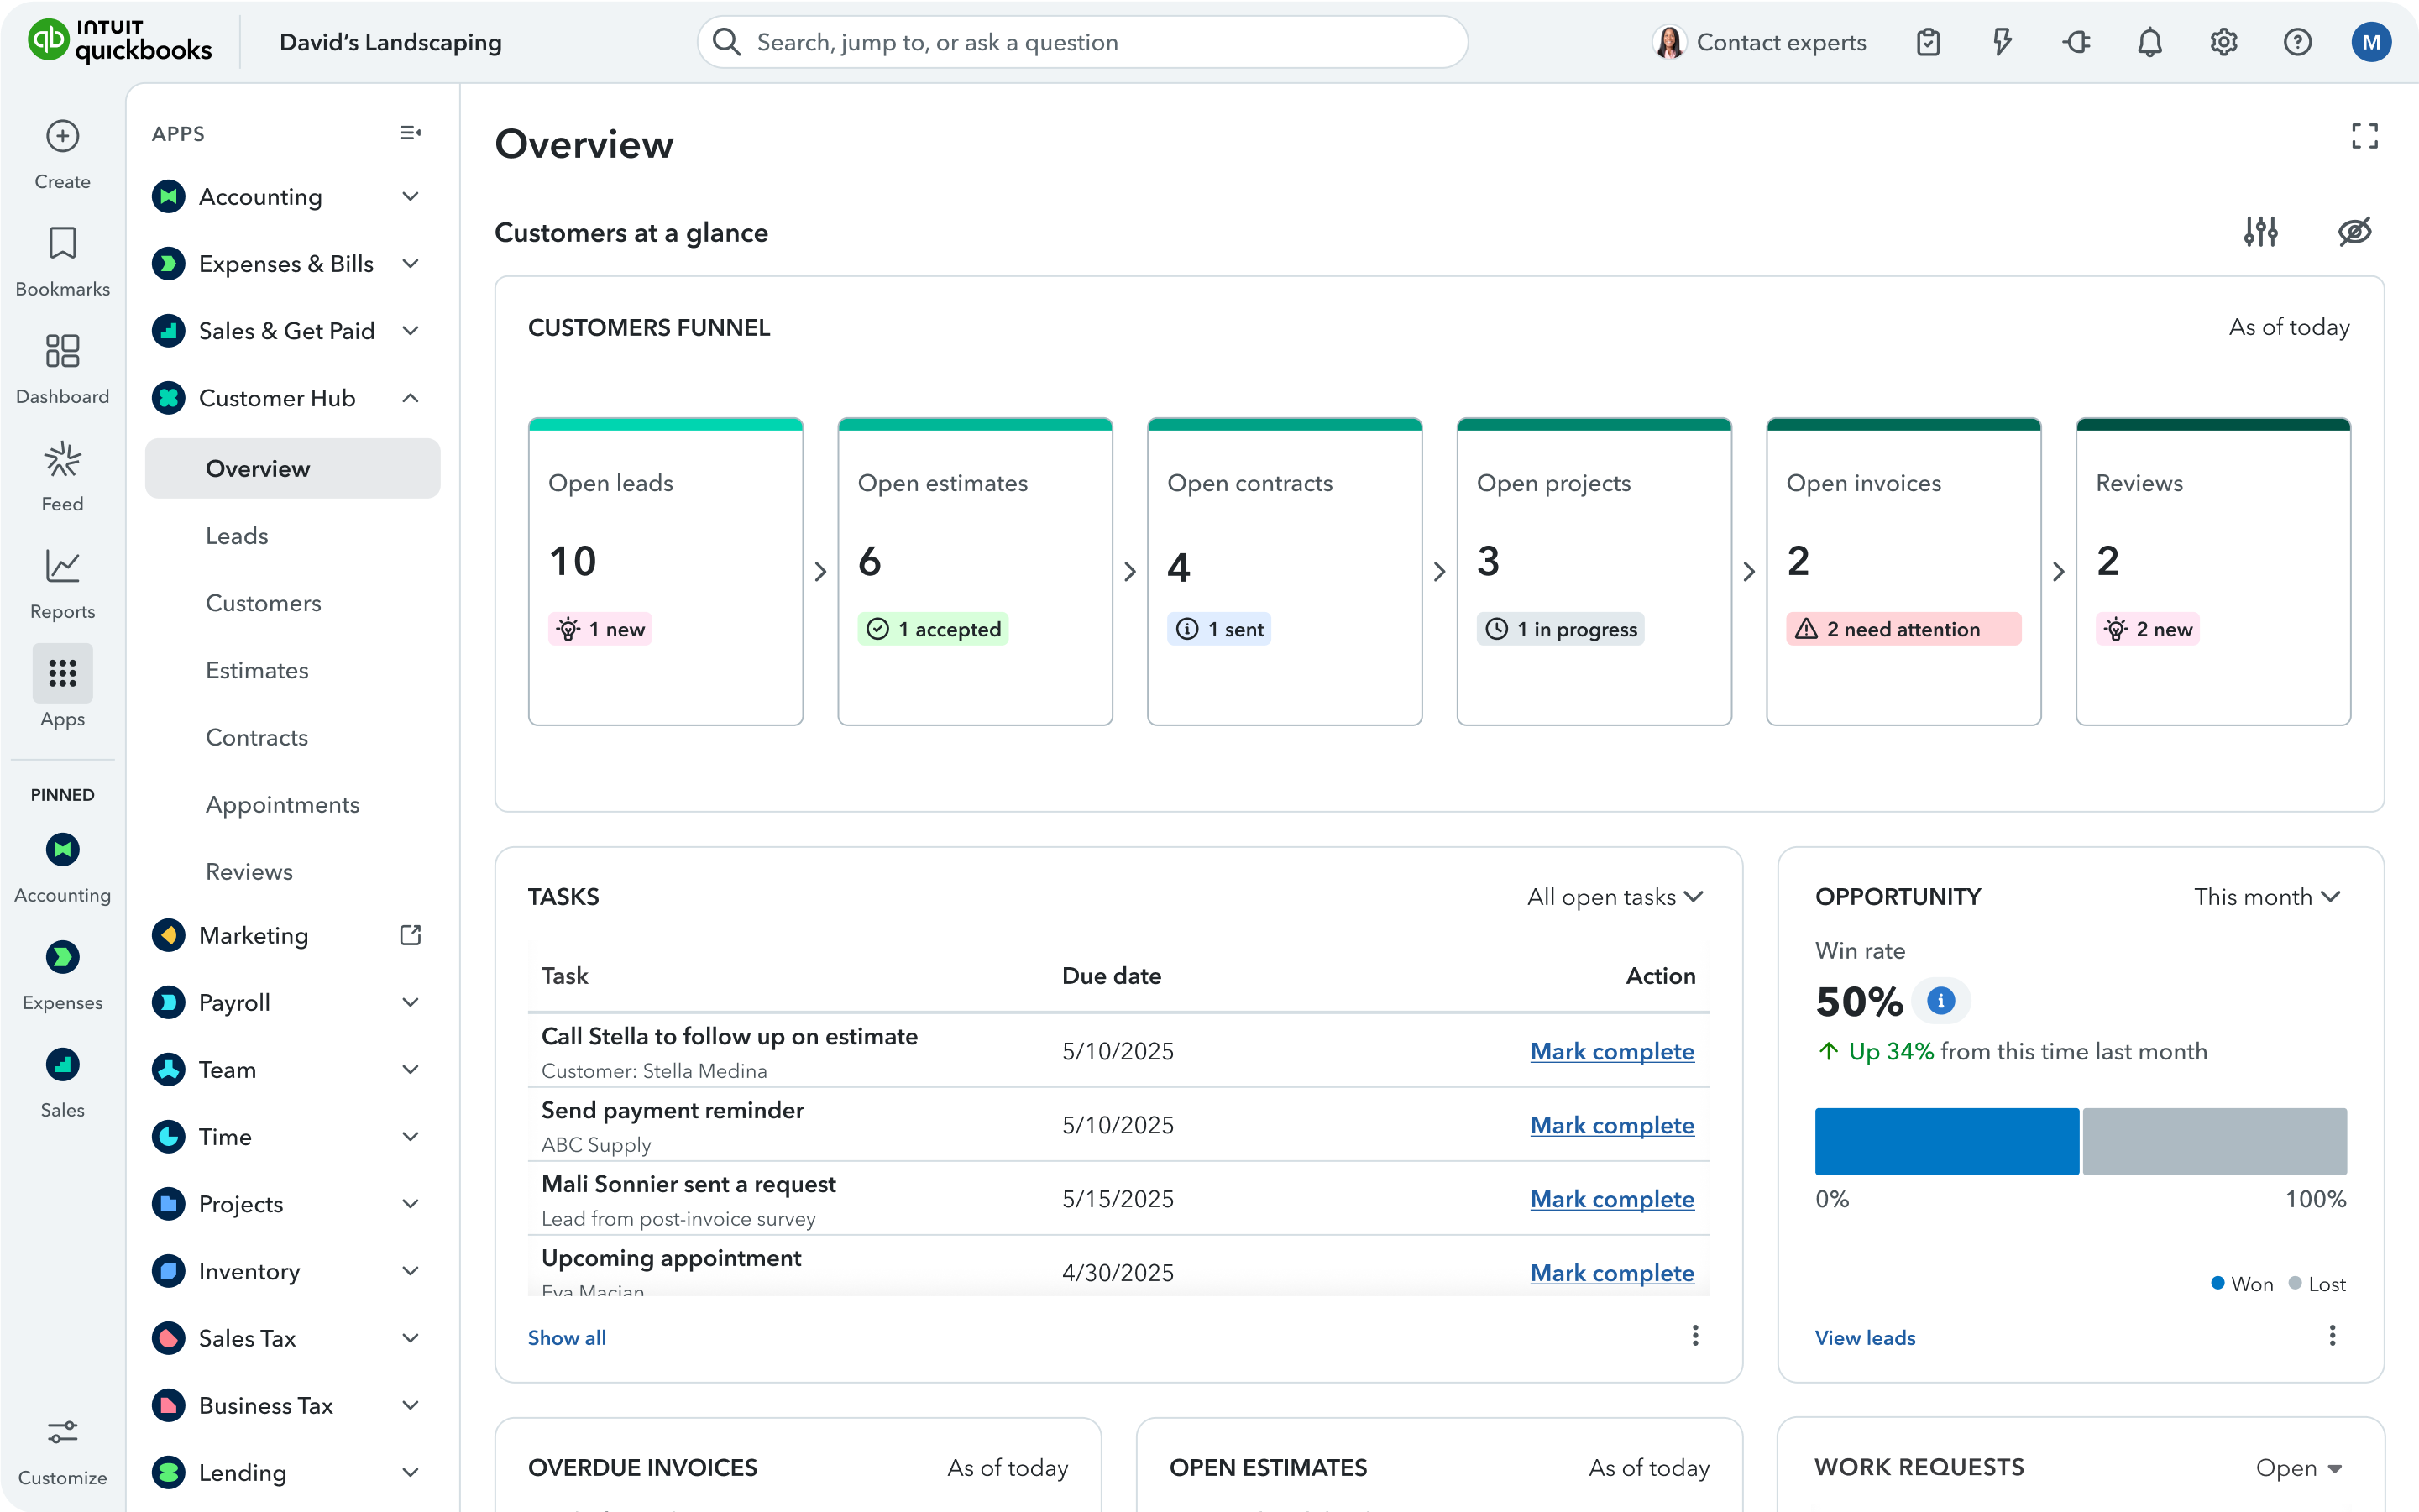Viewport: 2419px width, 1512px height.
Task: Enter full screen with expand icon
Action: [2364, 136]
